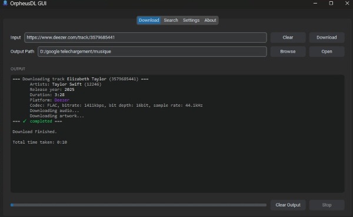
Task: Click the Codec FLAC bitrate line
Action: (116, 105)
